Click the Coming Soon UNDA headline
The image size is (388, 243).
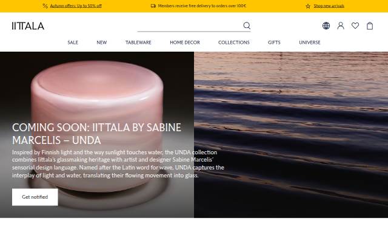(x=97, y=134)
